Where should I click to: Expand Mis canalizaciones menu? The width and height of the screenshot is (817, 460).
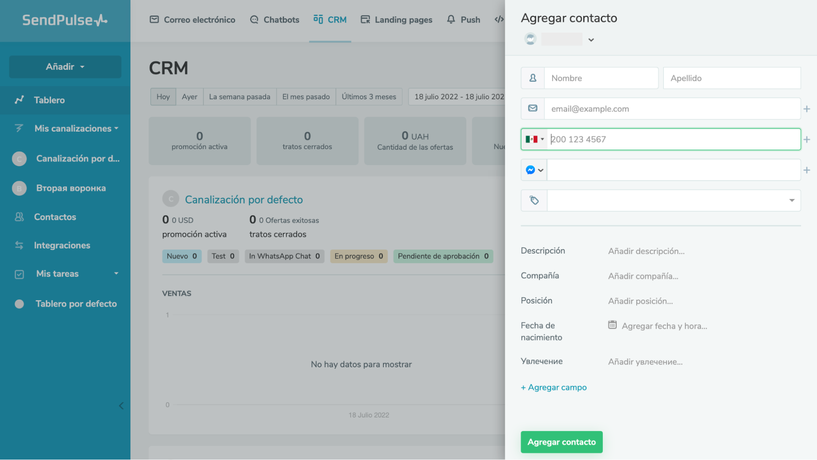[76, 128]
